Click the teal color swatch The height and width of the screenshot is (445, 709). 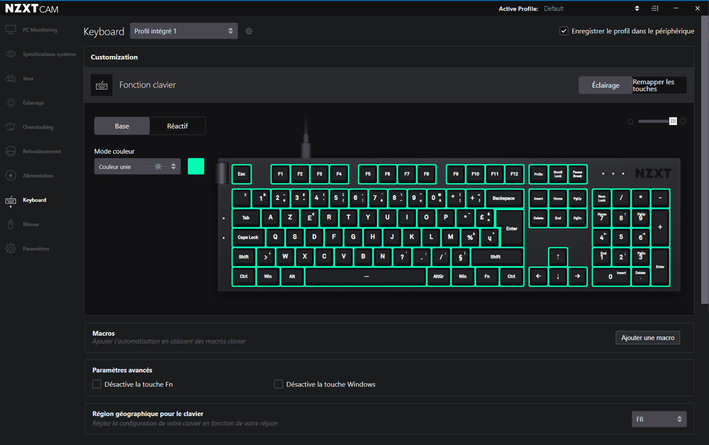pos(196,166)
